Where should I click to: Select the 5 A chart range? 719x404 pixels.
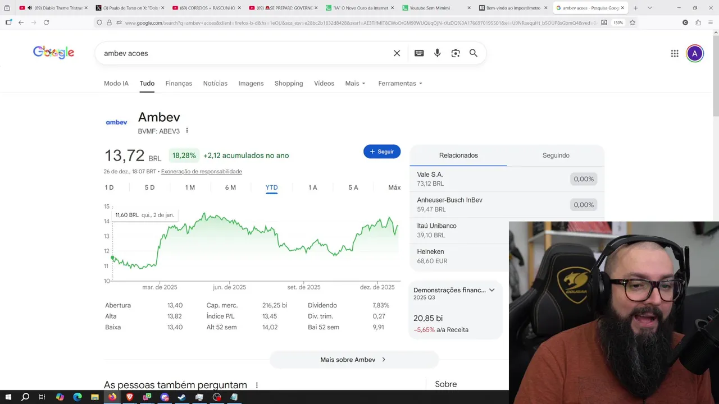[x=353, y=187]
